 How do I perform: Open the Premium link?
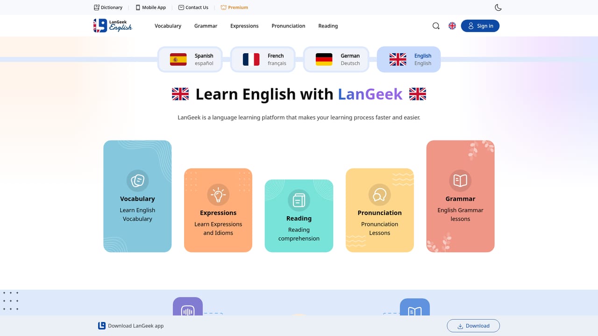pos(234,7)
